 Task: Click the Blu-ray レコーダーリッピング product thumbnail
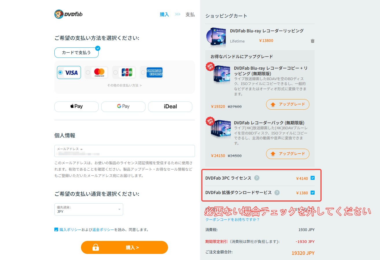click(x=217, y=38)
